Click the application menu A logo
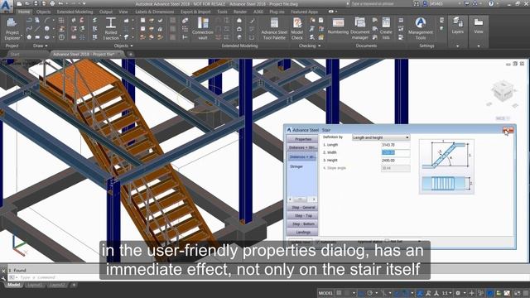Screen dimensions: 530x298 pos(6,6)
